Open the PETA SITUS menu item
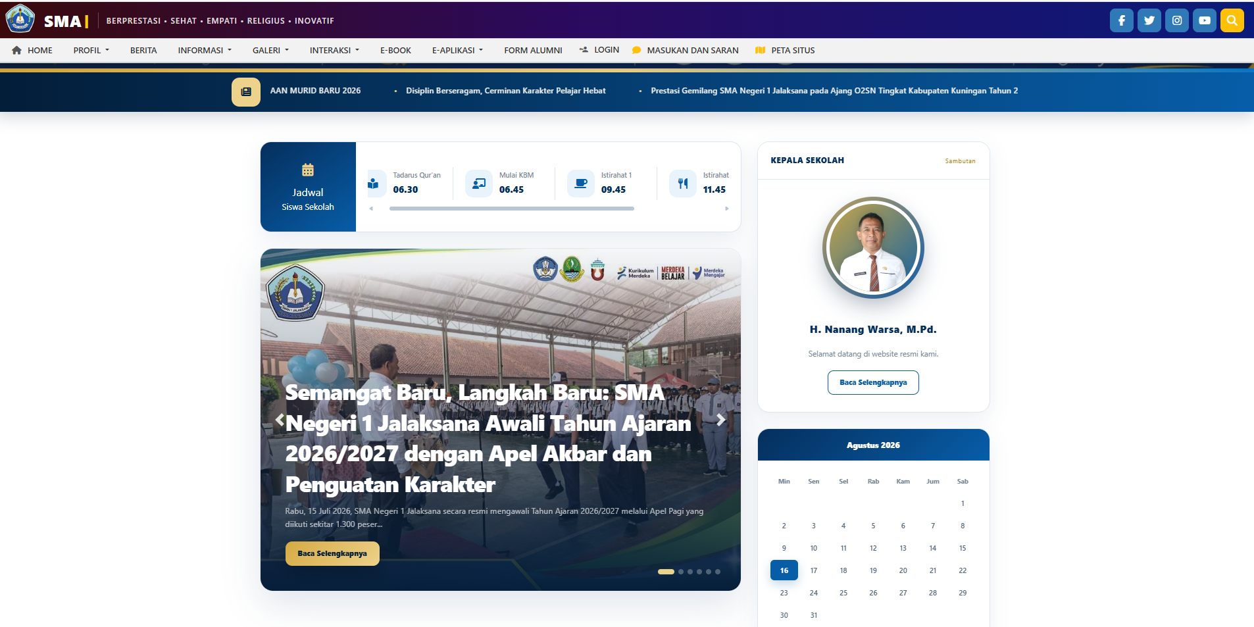The image size is (1254, 627). (785, 50)
